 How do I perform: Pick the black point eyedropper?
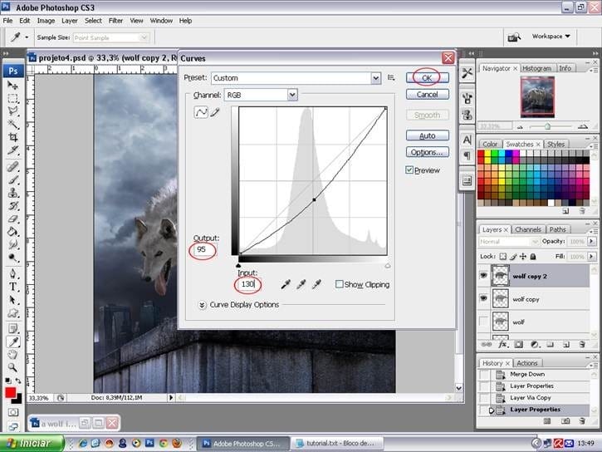click(x=286, y=284)
